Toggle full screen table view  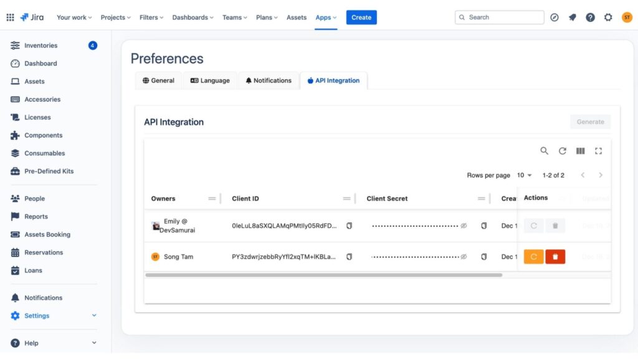click(x=598, y=151)
